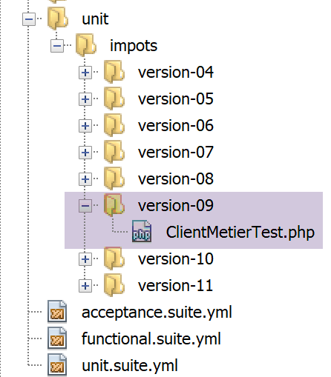Screen dimensions: 331x377
Task: Expand the version-04 folder
Action: (85, 73)
